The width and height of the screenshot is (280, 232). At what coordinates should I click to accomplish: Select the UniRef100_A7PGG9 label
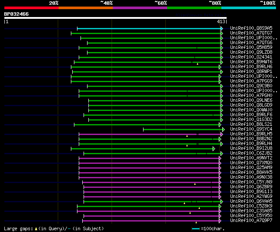click(x=251, y=81)
